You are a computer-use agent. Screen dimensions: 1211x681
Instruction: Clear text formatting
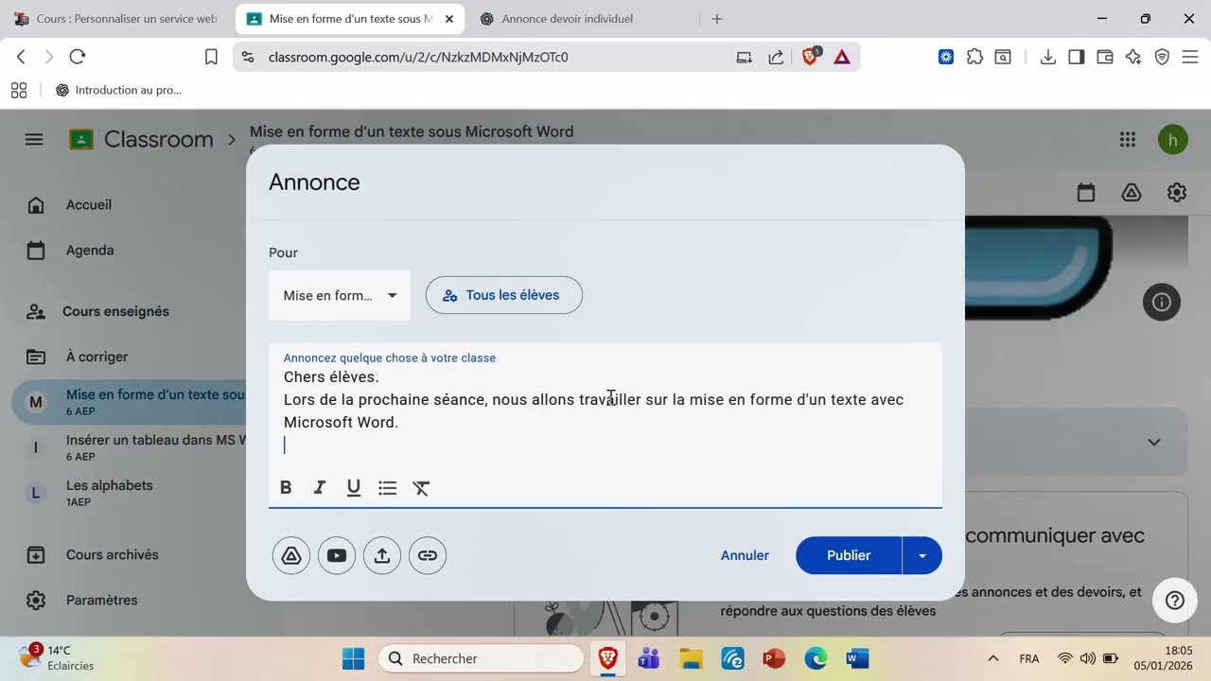[422, 488]
